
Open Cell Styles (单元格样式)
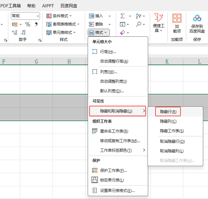[61, 33]
